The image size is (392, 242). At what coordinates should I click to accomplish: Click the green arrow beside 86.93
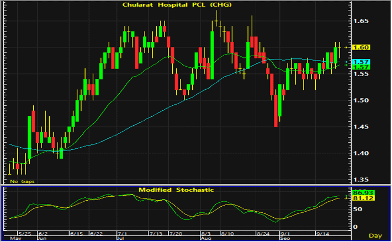tap(346, 196)
